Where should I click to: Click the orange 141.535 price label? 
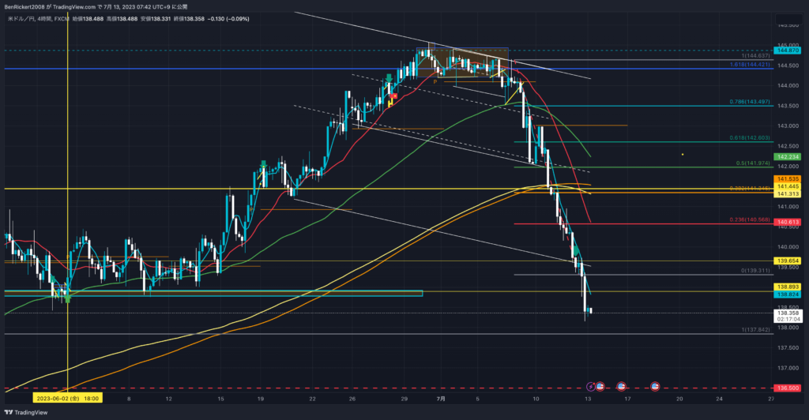787,179
